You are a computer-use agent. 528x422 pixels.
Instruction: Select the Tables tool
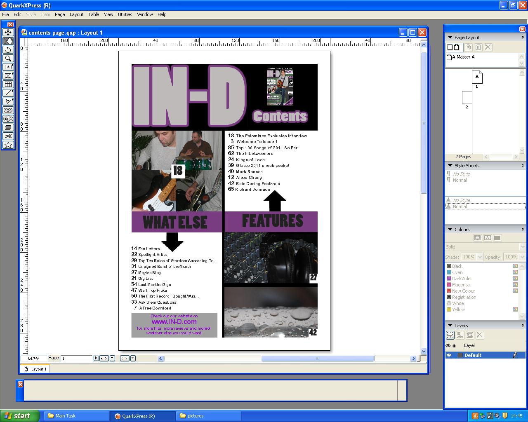pyautogui.click(x=8, y=84)
